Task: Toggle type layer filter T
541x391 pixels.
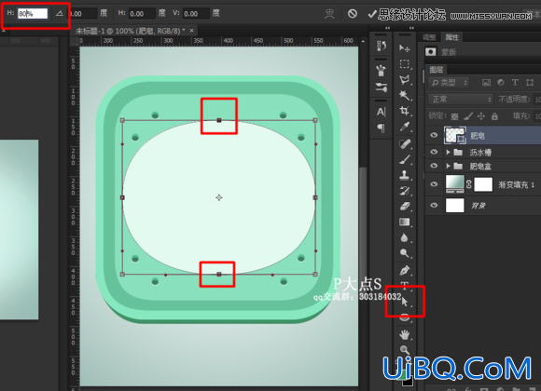Action: pos(515,82)
